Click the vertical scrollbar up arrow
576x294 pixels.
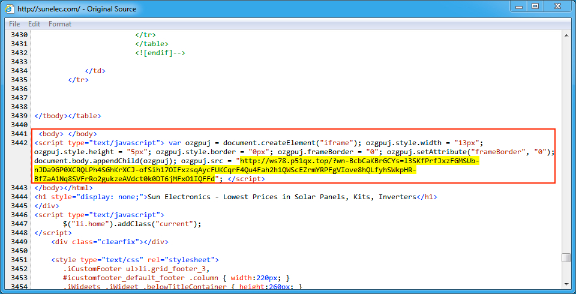(x=566, y=35)
